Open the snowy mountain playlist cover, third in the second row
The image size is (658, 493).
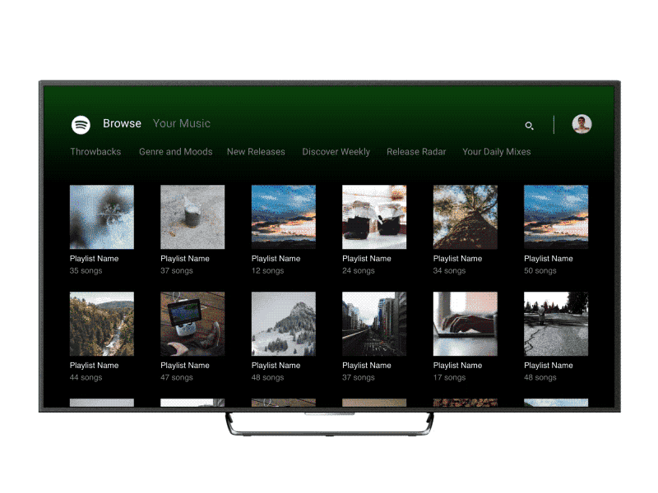[284, 324]
